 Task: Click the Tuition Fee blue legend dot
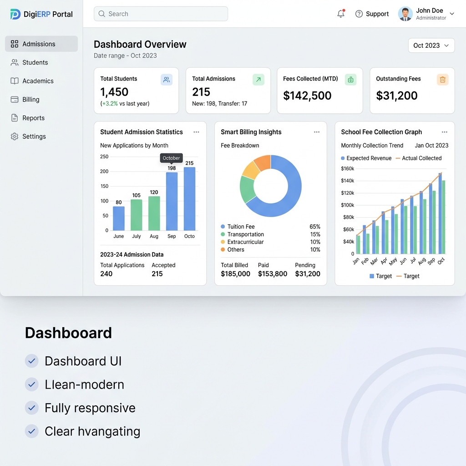coord(223,227)
